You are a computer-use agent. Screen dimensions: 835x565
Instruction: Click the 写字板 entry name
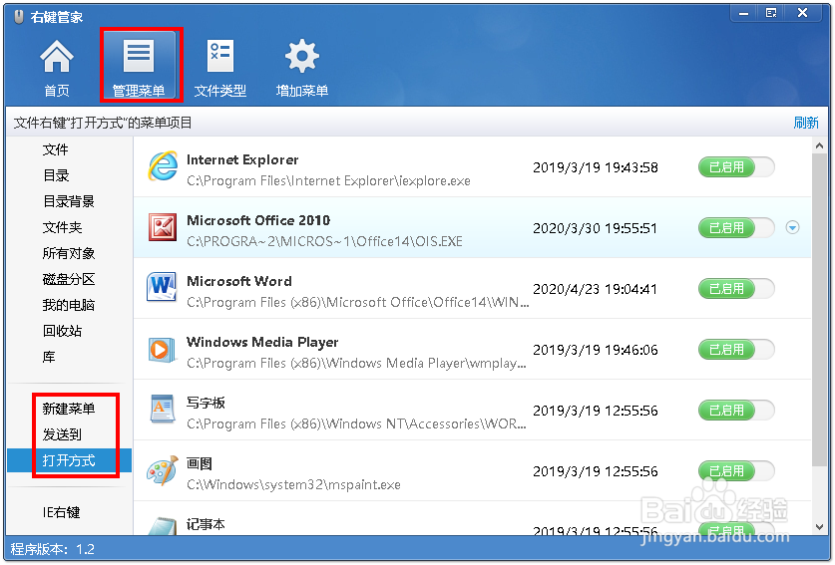(206, 403)
